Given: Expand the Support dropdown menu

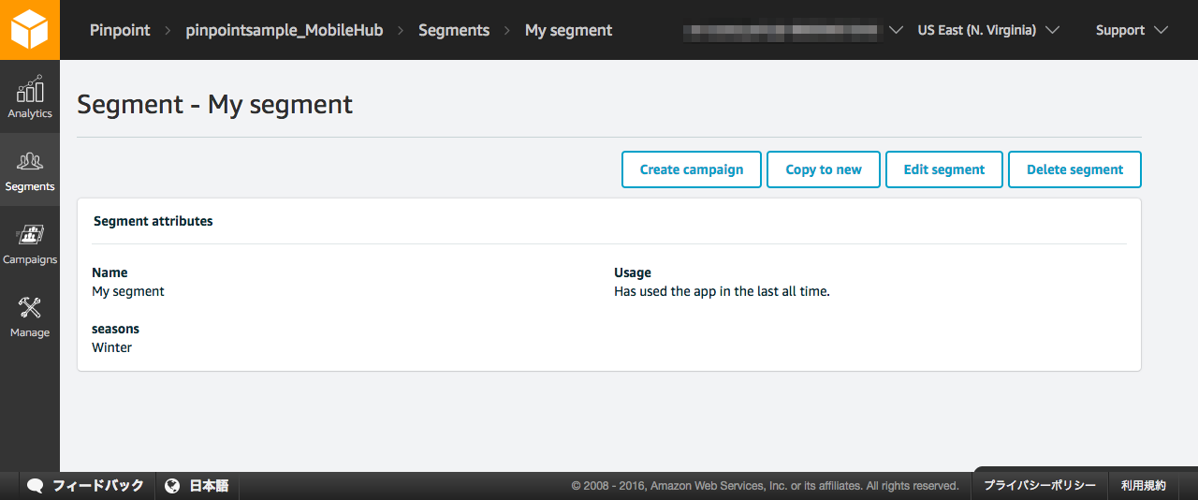Looking at the screenshot, I should click(x=1132, y=30).
